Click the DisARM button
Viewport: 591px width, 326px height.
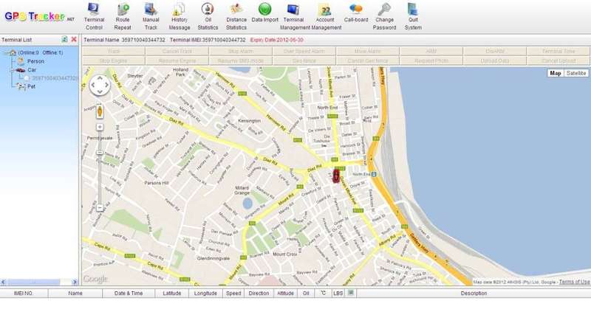point(495,51)
